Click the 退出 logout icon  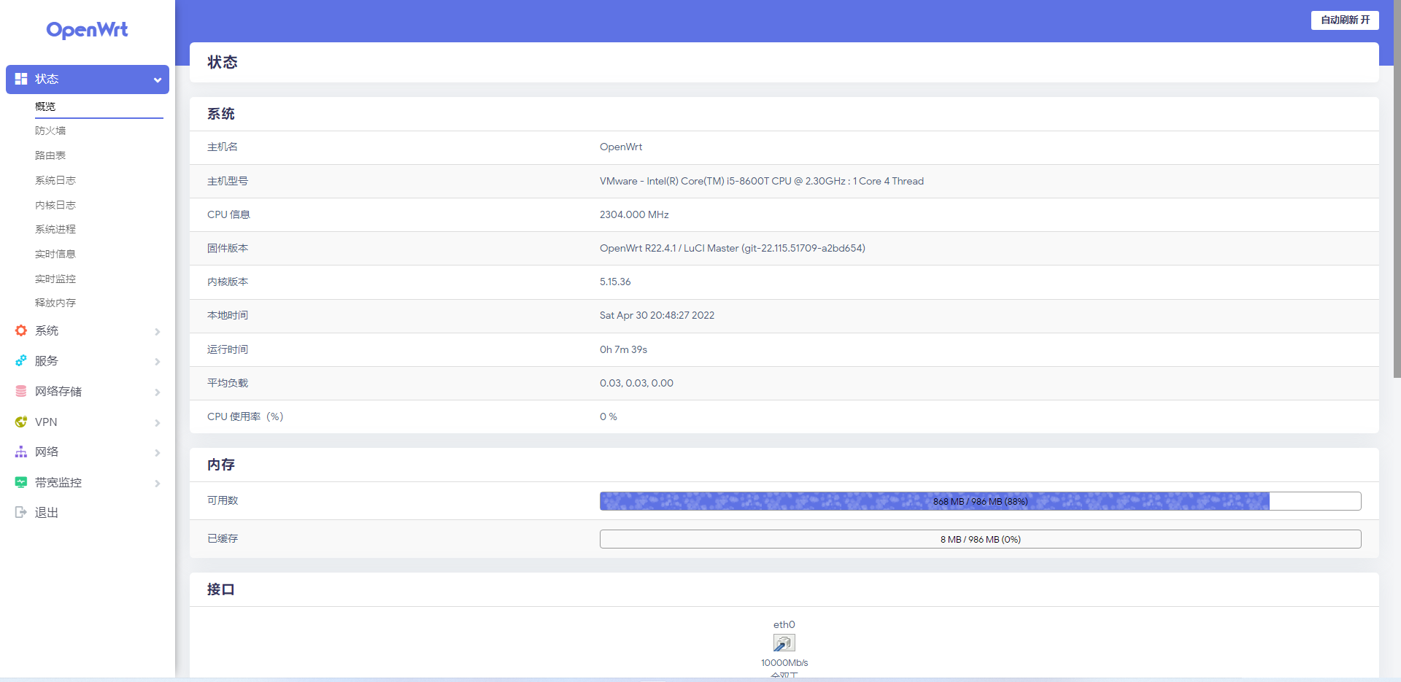(21, 513)
